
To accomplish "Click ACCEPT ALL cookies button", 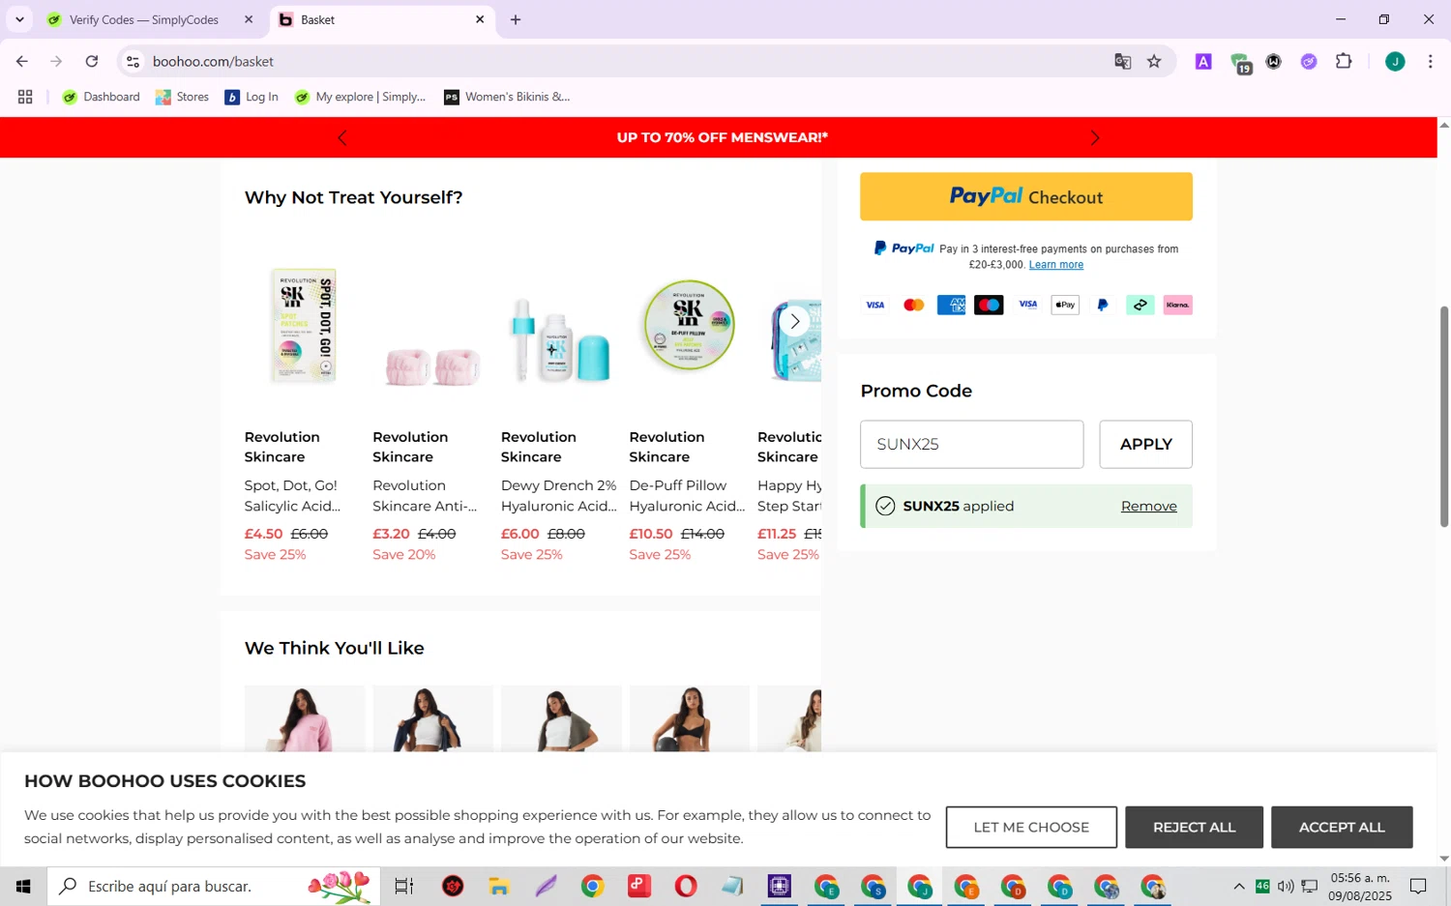I will pos(1342,827).
